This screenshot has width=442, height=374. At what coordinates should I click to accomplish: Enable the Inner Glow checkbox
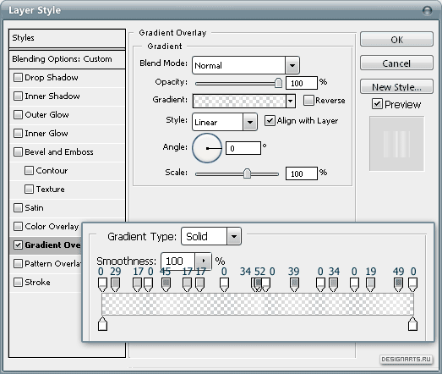(x=18, y=133)
